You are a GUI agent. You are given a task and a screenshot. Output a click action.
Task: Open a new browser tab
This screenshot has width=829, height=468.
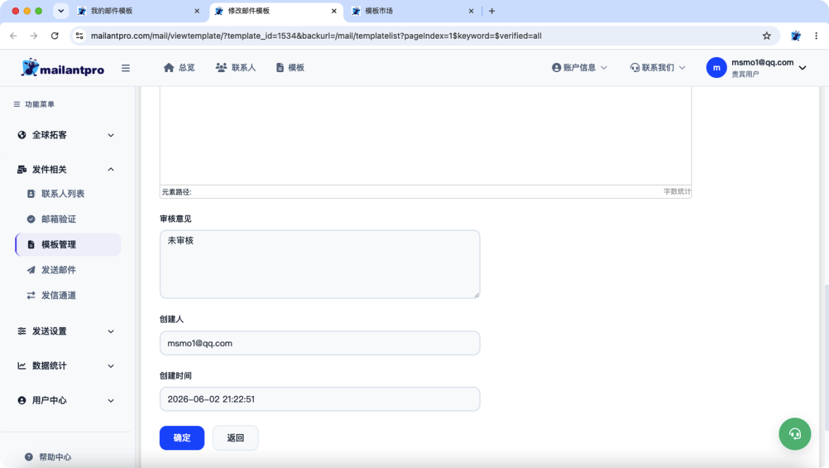tap(492, 11)
